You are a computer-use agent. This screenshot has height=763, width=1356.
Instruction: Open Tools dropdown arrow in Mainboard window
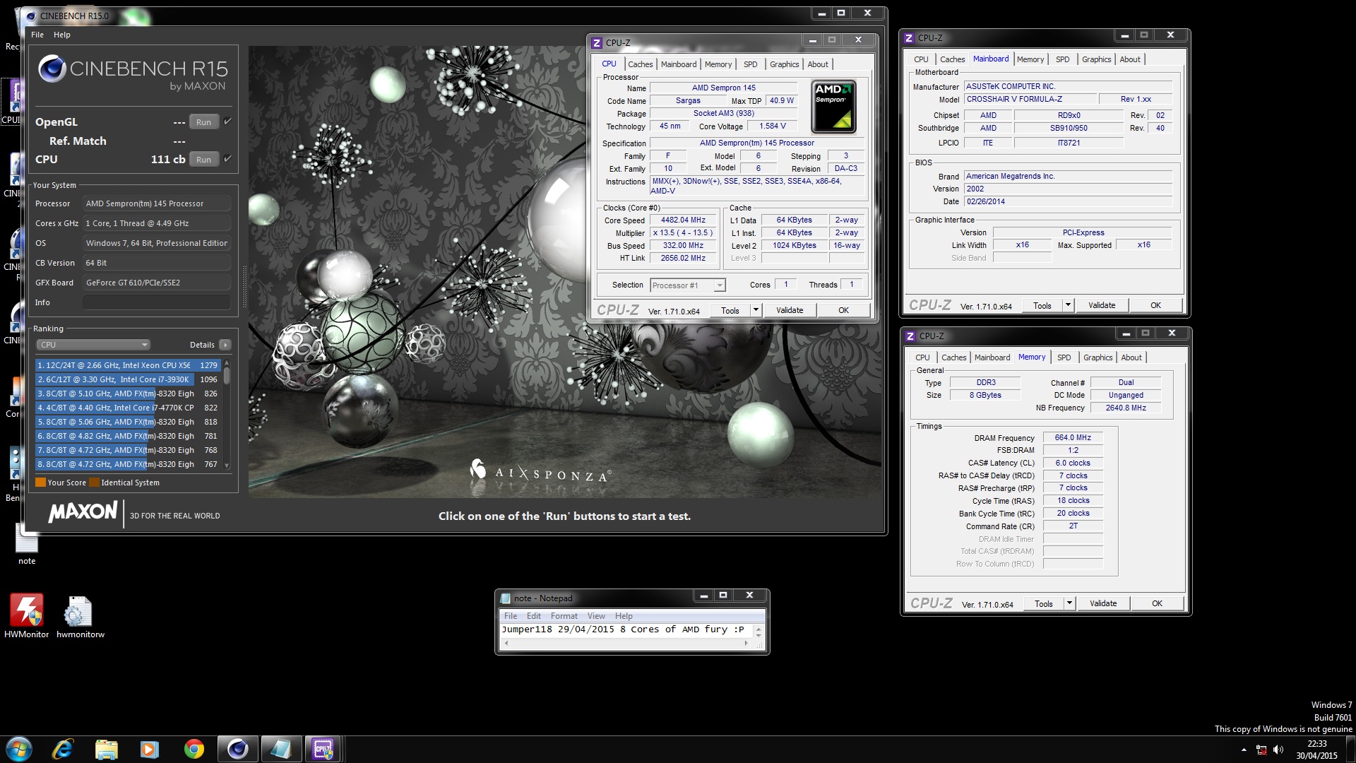(1067, 305)
